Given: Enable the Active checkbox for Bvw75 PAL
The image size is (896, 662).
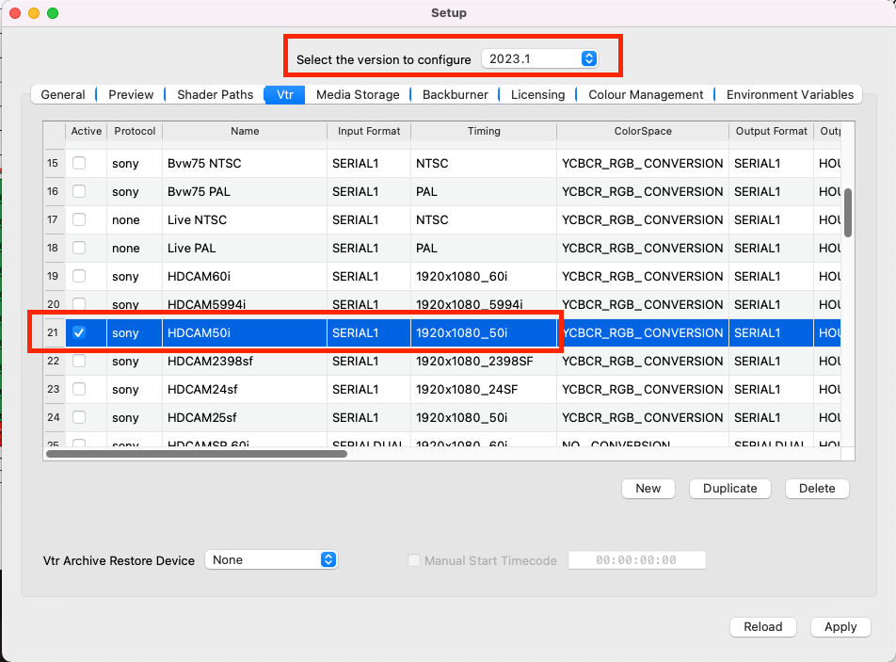Looking at the screenshot, I should click(x=79, y=191).
